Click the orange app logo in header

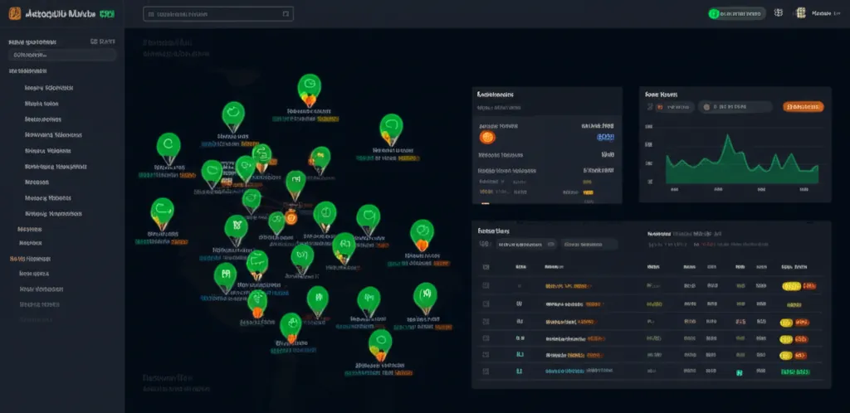click(x=15, y=13)
